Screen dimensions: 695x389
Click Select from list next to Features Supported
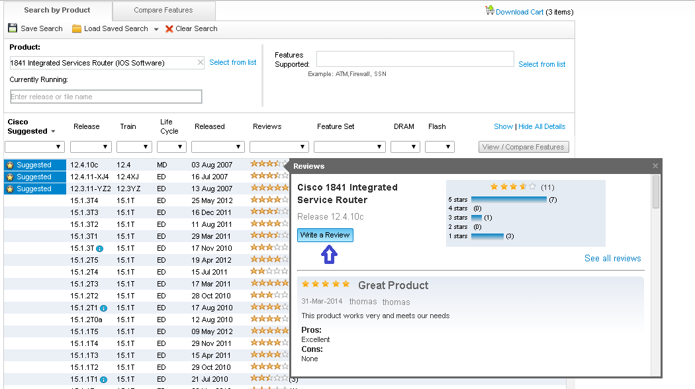pos(541,64)
